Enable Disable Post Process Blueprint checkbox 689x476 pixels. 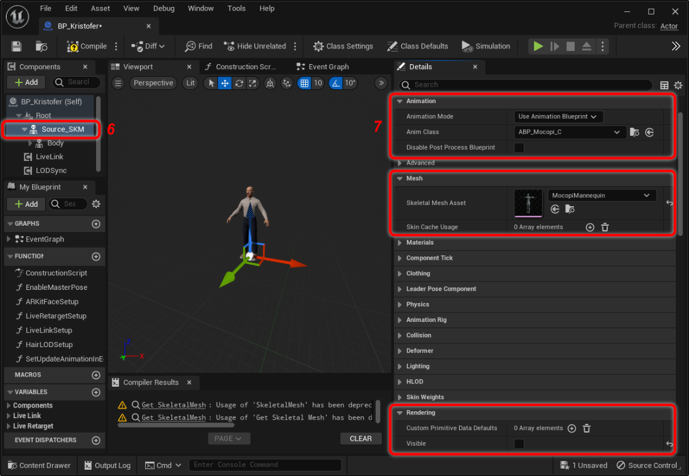pos(519,148)
